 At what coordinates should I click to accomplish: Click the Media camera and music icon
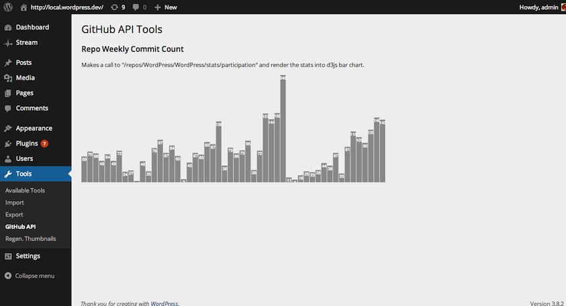(8, 78)
